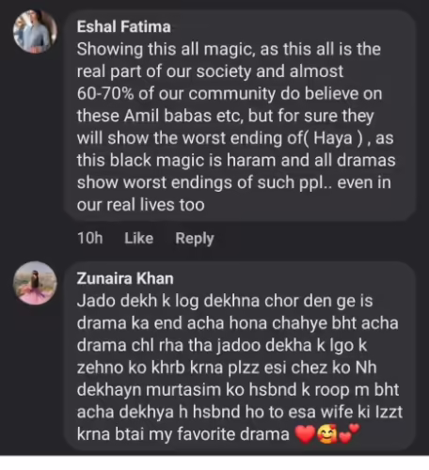Open the Zunaira Khan name link
This screenshot has width=429, height=470.
[125, 278]
